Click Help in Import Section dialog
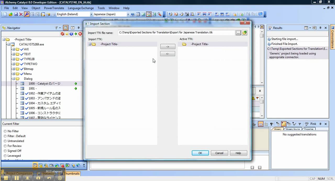 point(238,153)
